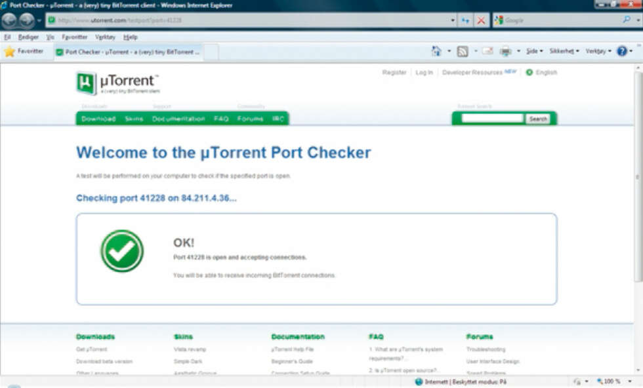643x388 pixels.
Task: Stop page loading with the red X
Action: pos(482,20)
